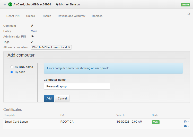Screen dimensions: 193x137
Task: Click the Smart Card Logon template cell
Action: pos(16,122)
